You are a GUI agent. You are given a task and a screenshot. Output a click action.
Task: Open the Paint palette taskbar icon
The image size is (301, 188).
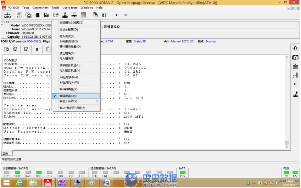(x=92, y=183)
